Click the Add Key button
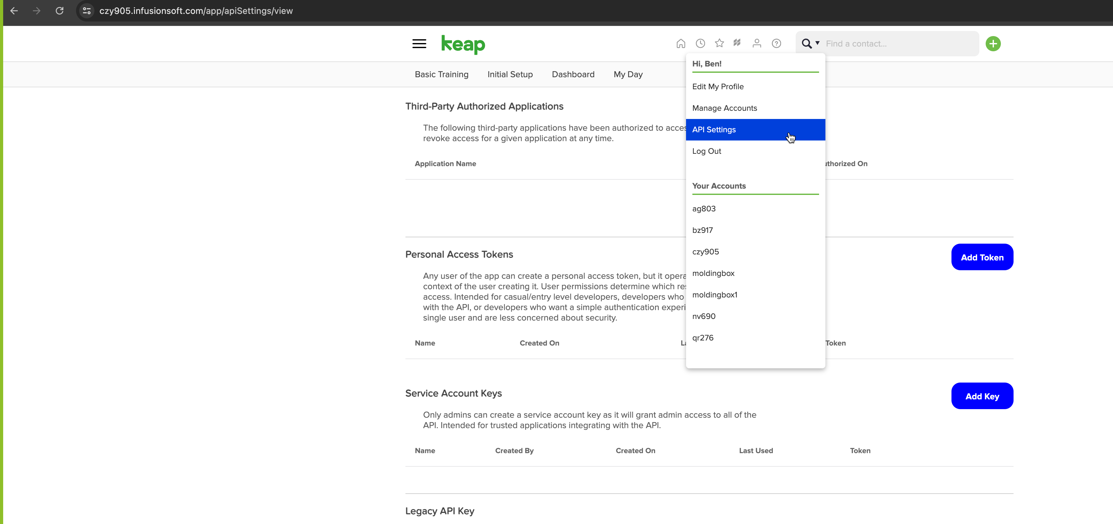This screenshot has width=1113, height=524. coord(982,396)
